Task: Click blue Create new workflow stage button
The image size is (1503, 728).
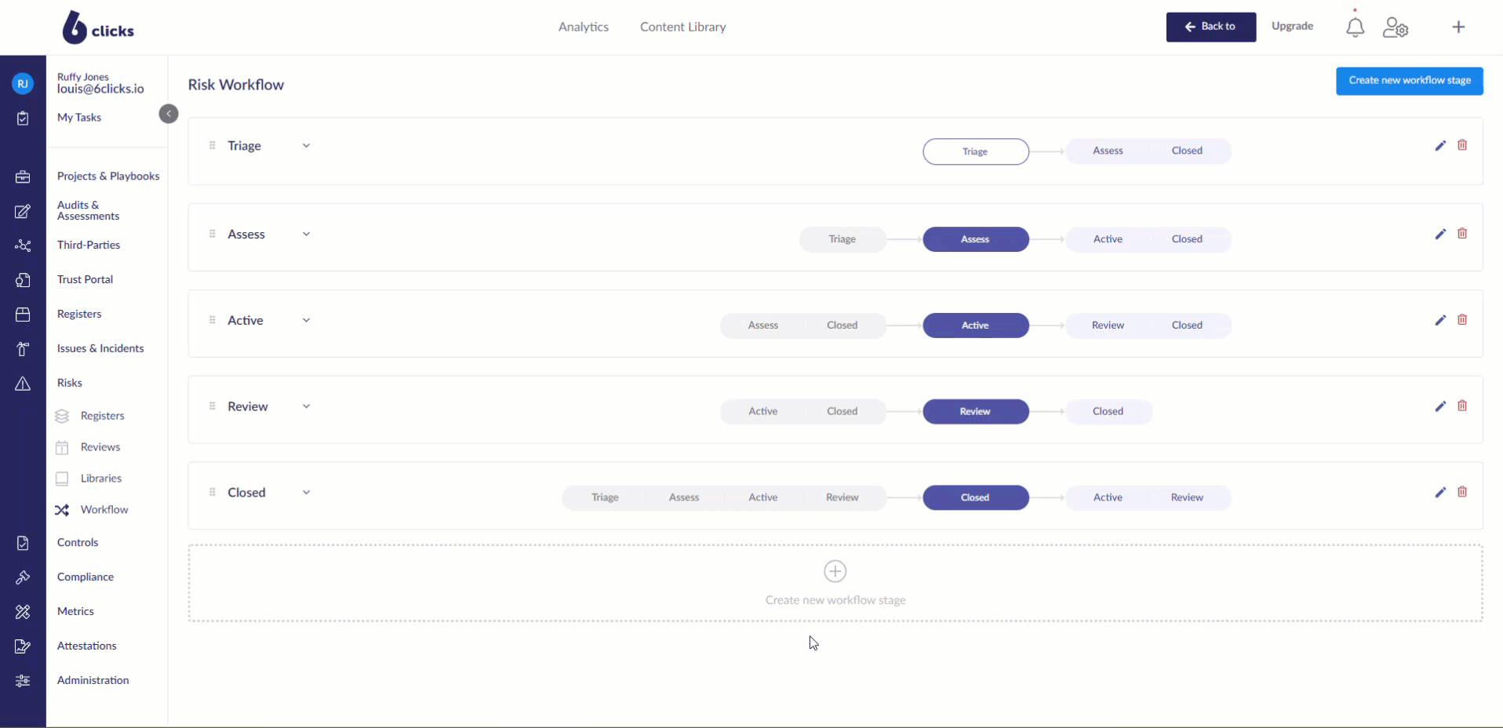Action: click(x=1410, y=81)
